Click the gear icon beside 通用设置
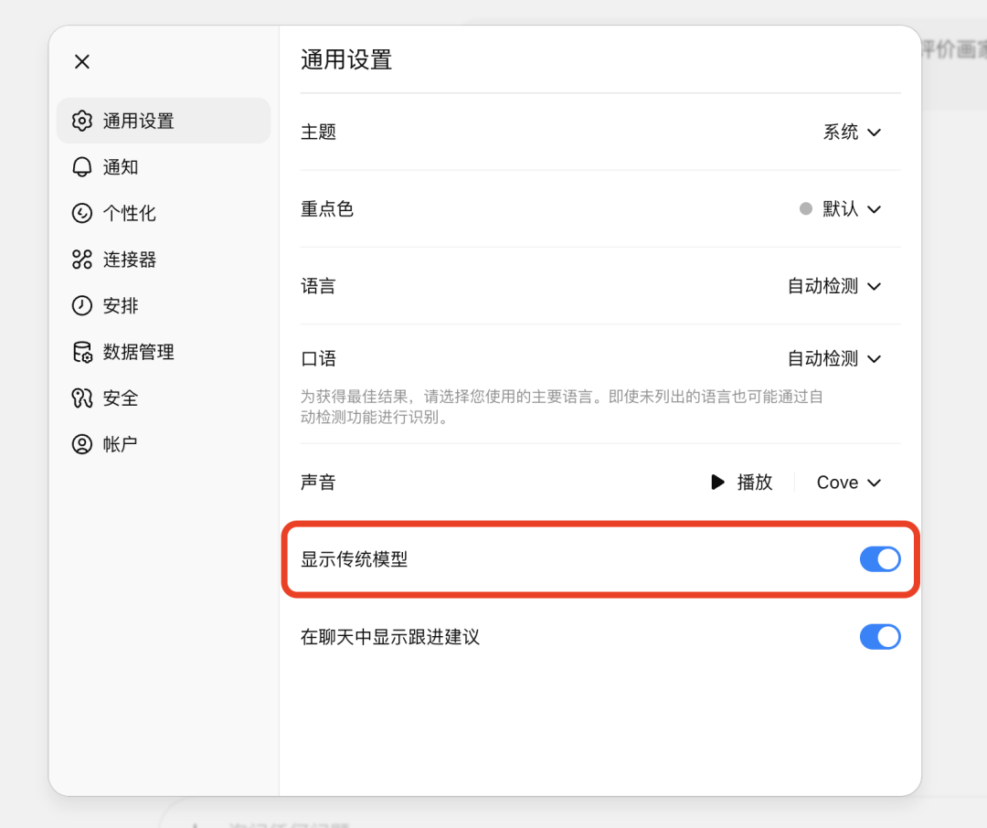The height and width of the screenshot is (828, 987). pos(82,121)
